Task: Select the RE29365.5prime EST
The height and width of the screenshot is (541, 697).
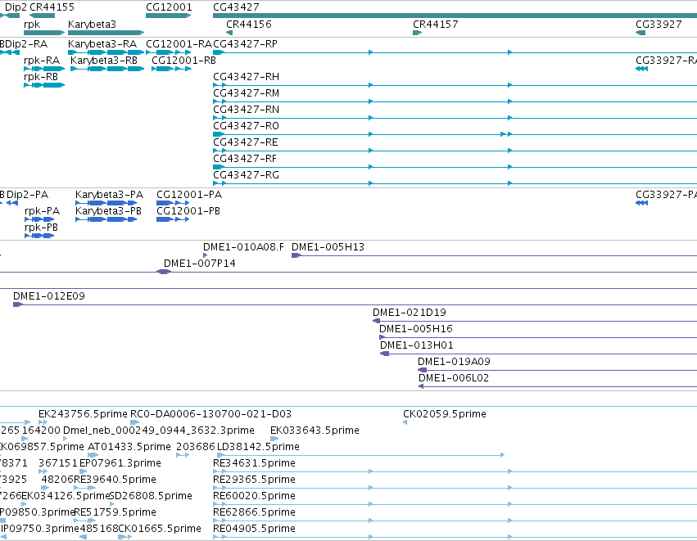Action: [254, 480]
